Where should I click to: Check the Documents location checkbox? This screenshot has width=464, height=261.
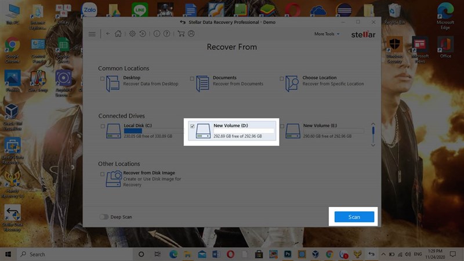point(192,79)
